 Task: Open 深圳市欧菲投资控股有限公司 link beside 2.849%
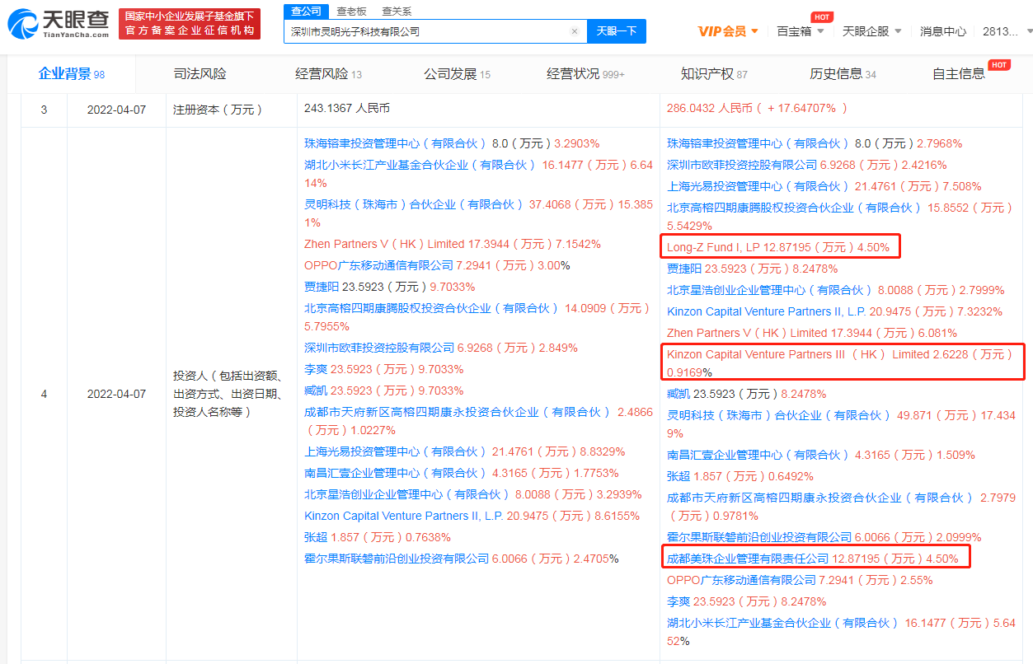pos(379,348)
